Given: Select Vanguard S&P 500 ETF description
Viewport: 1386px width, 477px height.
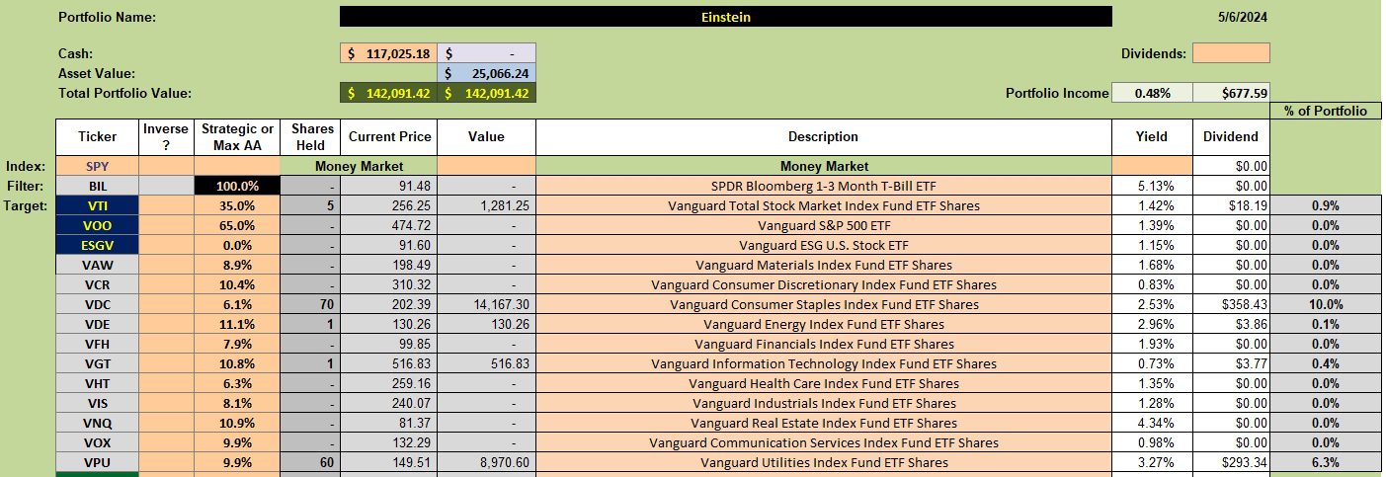Looking at the screenshot, I should click(x=824, y=225).
